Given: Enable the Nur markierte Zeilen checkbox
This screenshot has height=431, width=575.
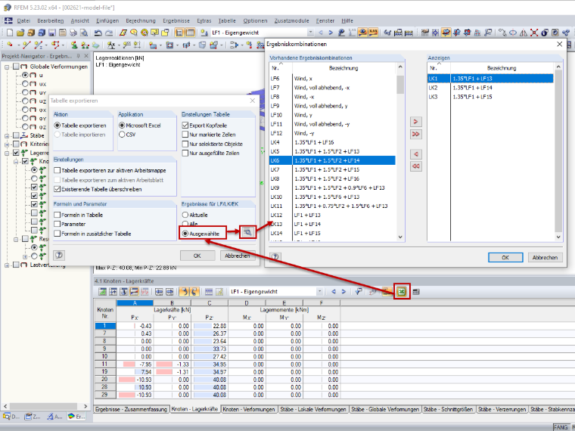Looking at the screenshot, I should click(185, 135).
